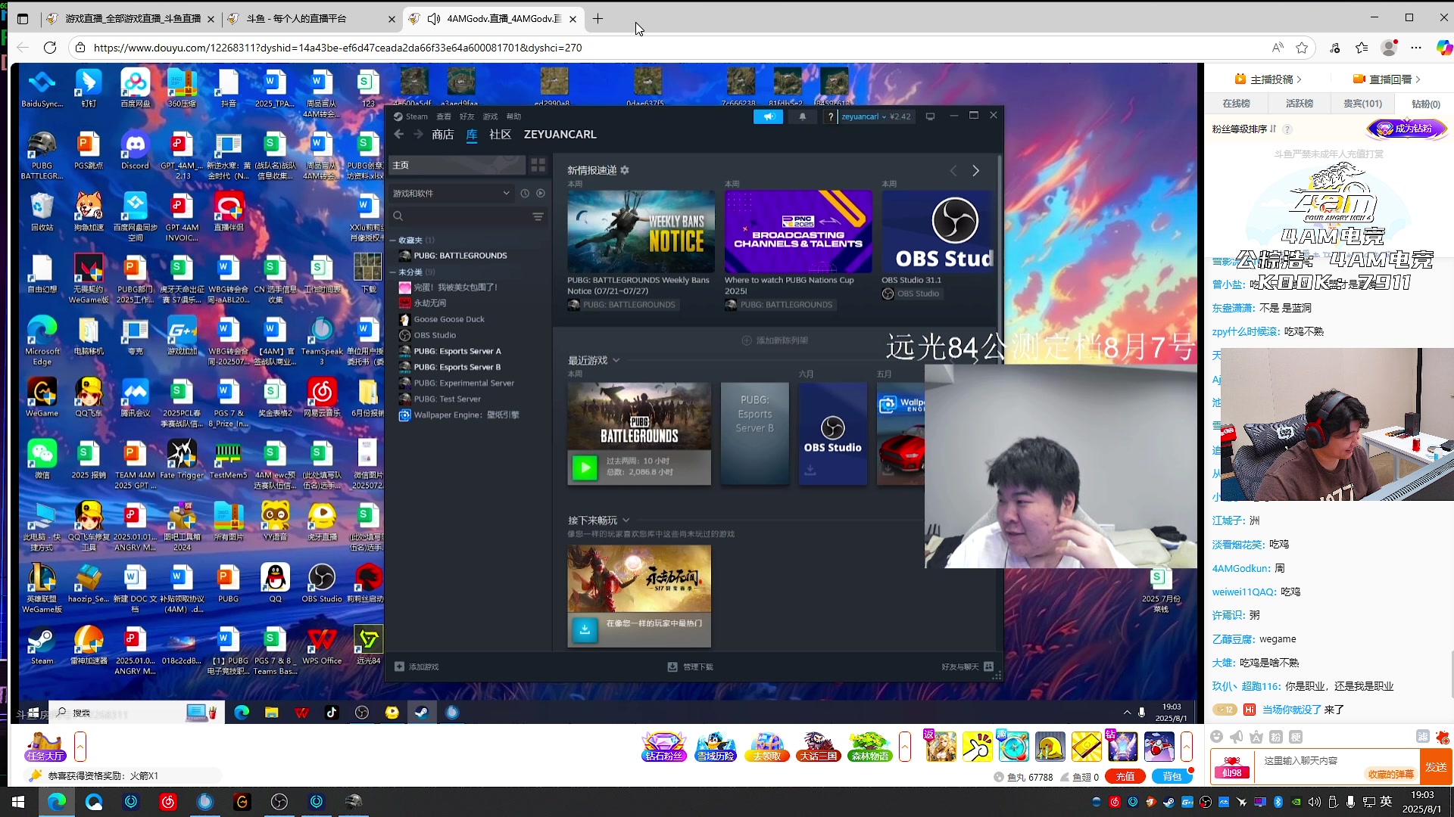
Task: Open the 背包 backpack button
Action: 1172,777
